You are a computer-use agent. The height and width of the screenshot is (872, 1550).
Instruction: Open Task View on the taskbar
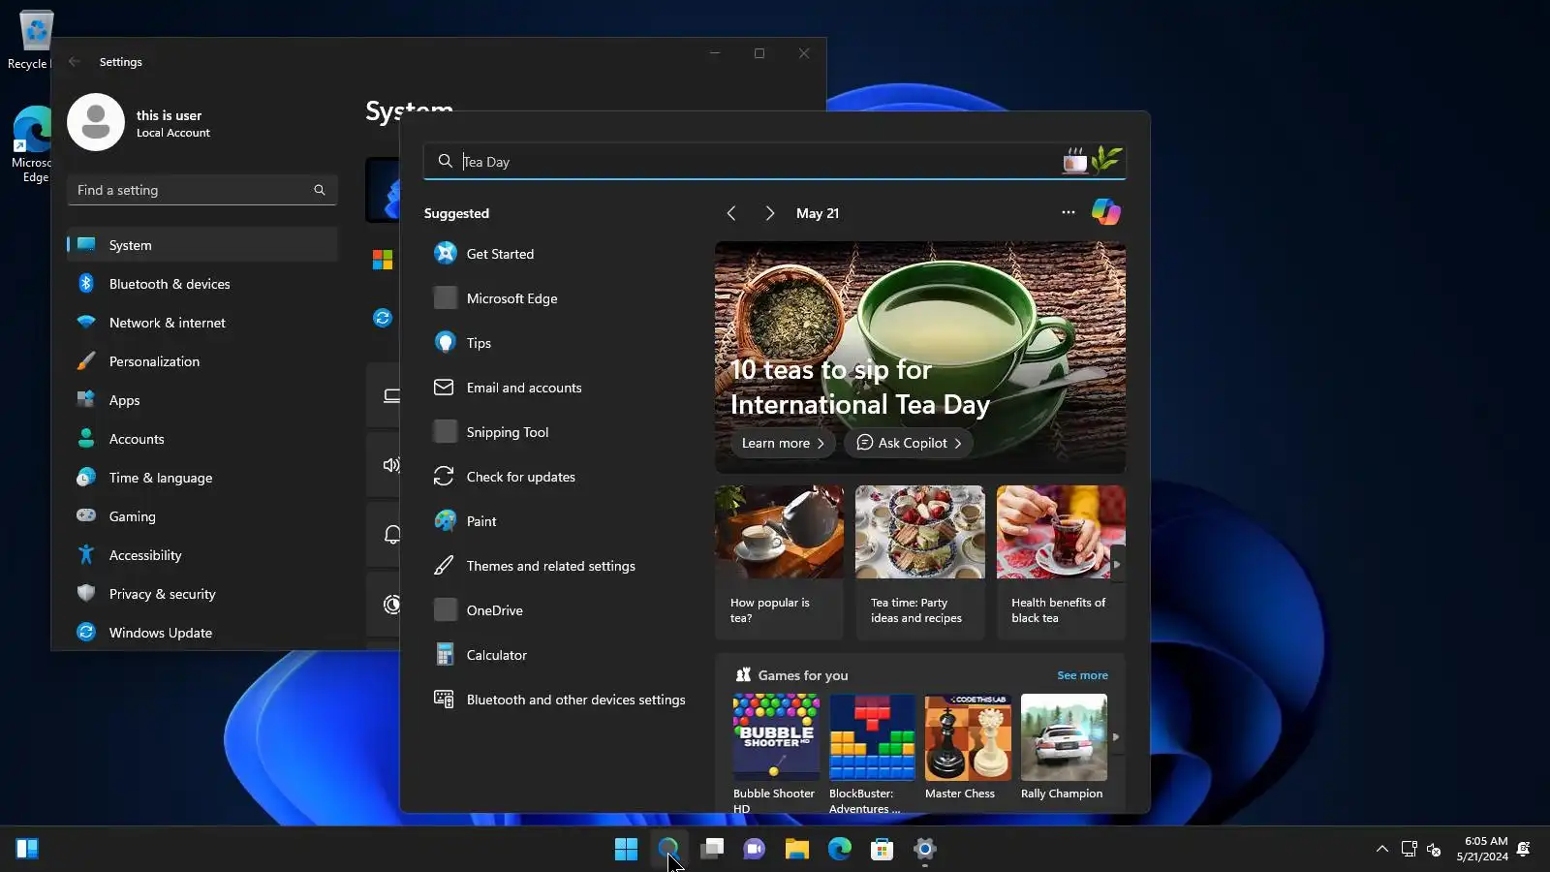(712, 849)
